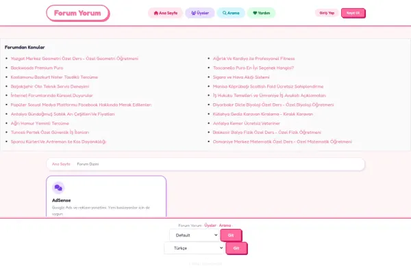Click the Giriş Yap login button
The image size is (411, 270).
(327, 13)
